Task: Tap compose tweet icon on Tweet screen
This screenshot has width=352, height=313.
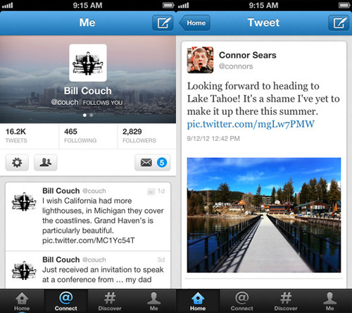Action: [x=339, y=23]
